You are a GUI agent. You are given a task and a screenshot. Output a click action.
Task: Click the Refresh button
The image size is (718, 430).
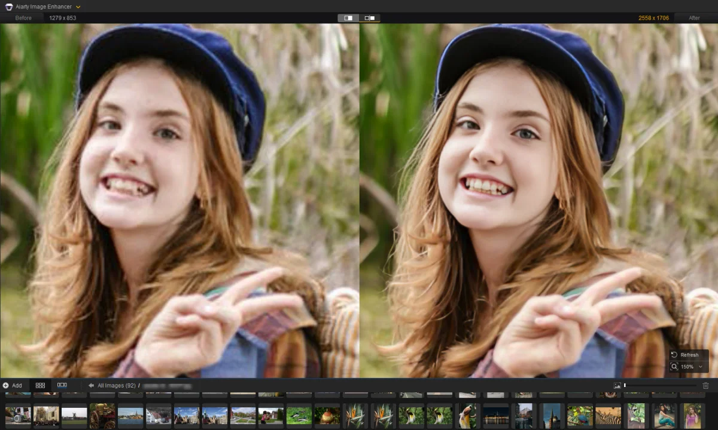coord(689,355)
